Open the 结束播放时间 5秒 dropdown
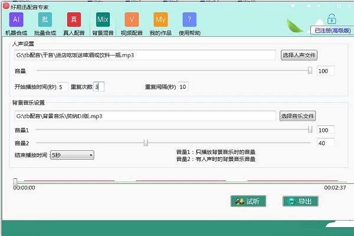Image resolution: width=354 pixels, height=236 pixels. 72,155
